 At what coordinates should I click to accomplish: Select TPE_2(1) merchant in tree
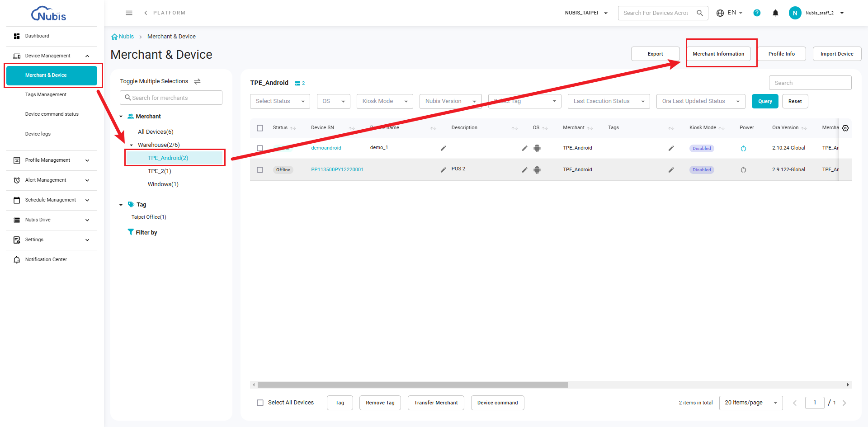[159, 171]
